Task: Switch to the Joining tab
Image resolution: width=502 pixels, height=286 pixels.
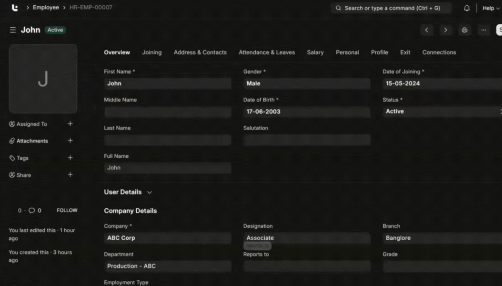Action: pyautogui.click(x=152, y=52)
